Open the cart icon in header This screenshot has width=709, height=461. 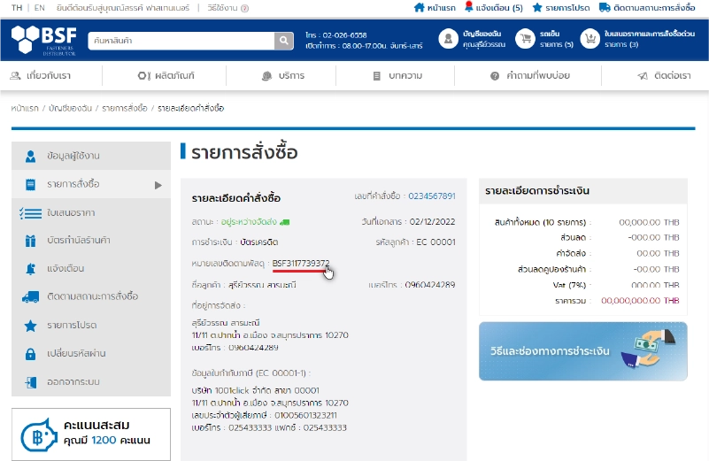click(x=526, y=39)
